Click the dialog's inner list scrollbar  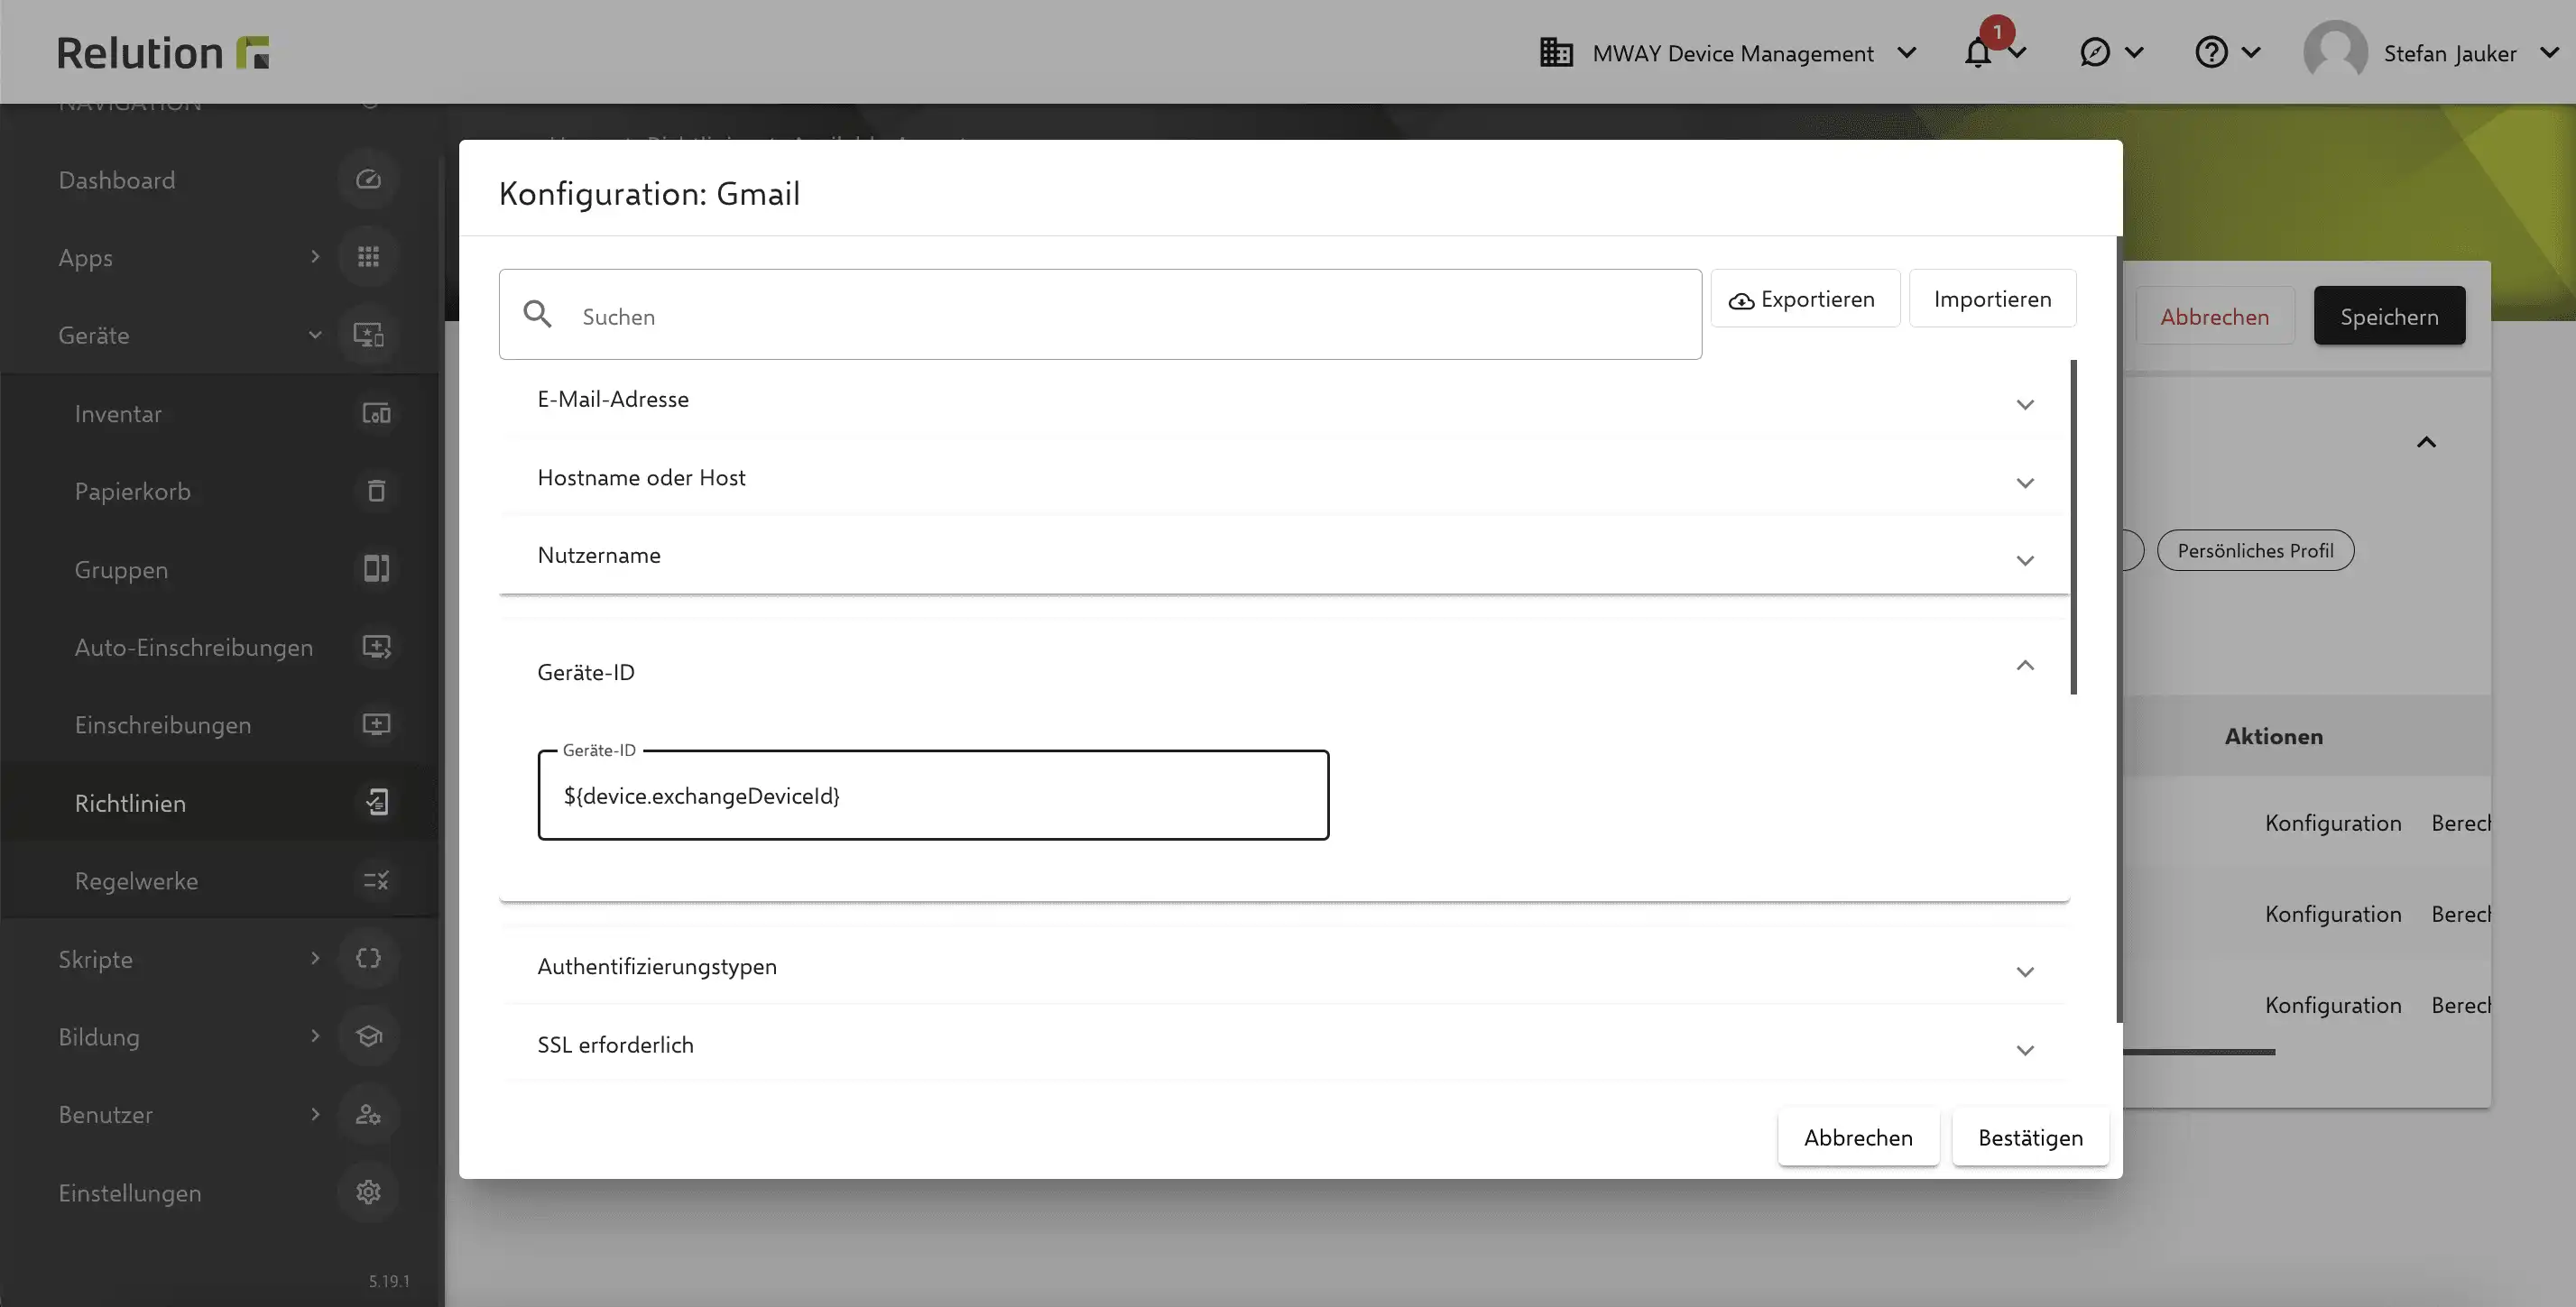coord(2074,527)
